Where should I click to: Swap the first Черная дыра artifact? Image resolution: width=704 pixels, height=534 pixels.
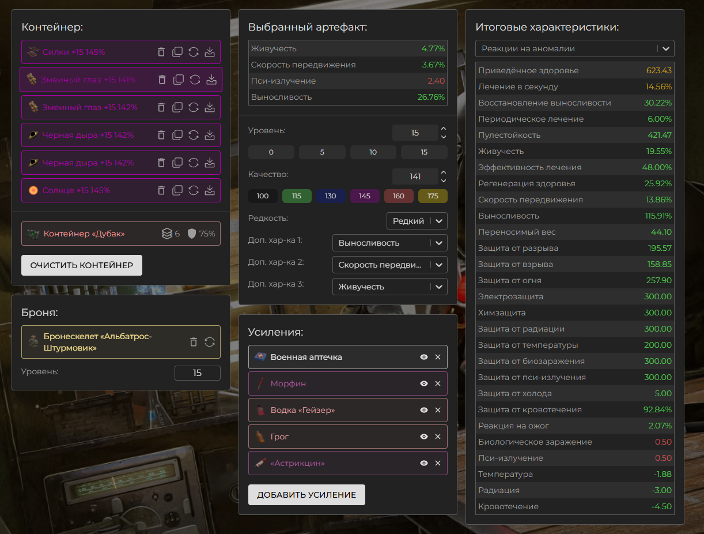pyautogui.click(x=194, y=135)
